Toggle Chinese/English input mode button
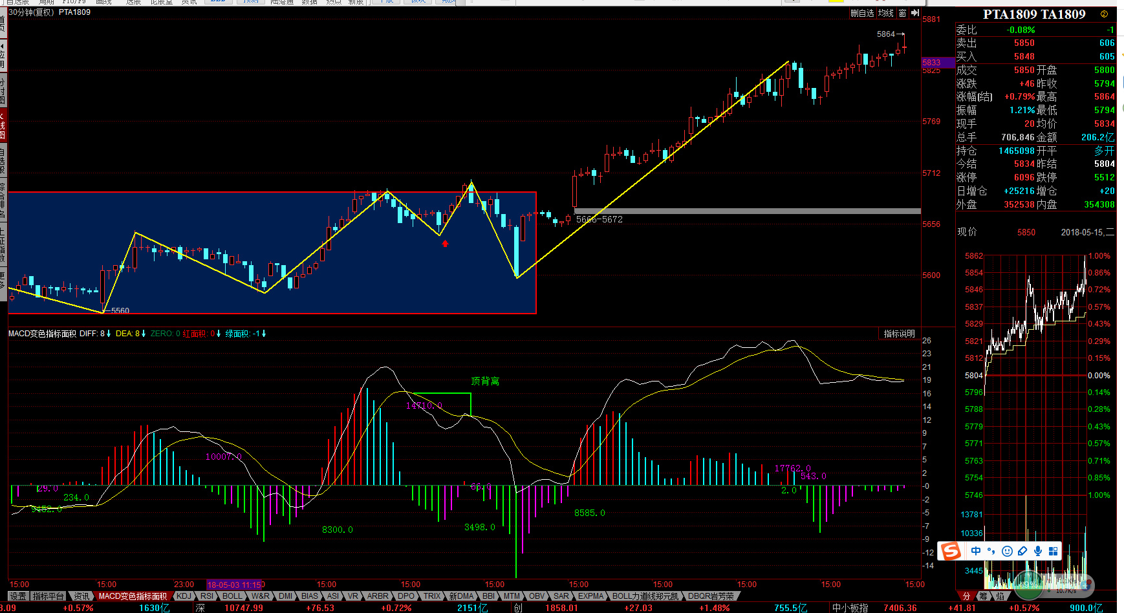 pyautogui.click(x=976, y=551)
